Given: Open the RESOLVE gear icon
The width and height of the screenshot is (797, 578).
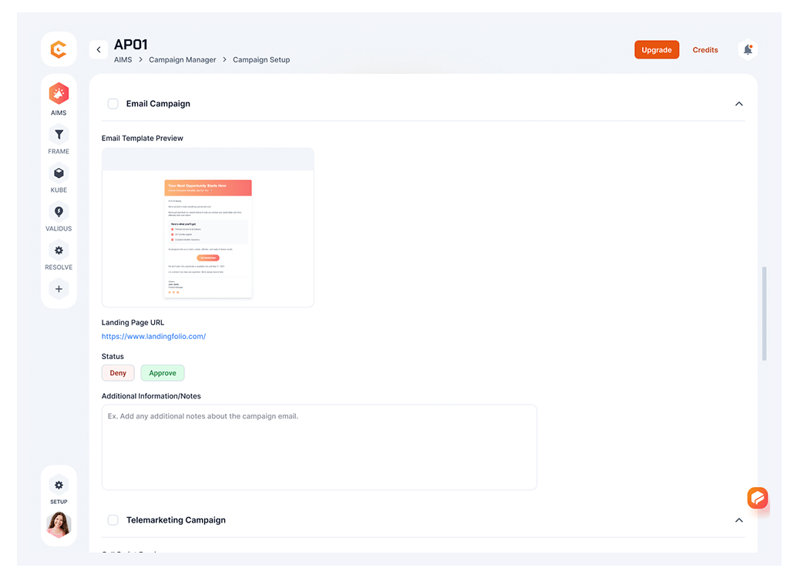Looking at the screenshot, I should pos(59,250).
